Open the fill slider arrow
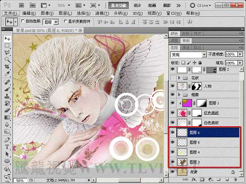 240,63
